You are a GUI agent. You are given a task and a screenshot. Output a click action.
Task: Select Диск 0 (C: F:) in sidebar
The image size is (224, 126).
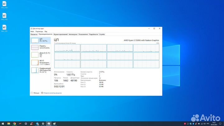click(x=40, y=55)
